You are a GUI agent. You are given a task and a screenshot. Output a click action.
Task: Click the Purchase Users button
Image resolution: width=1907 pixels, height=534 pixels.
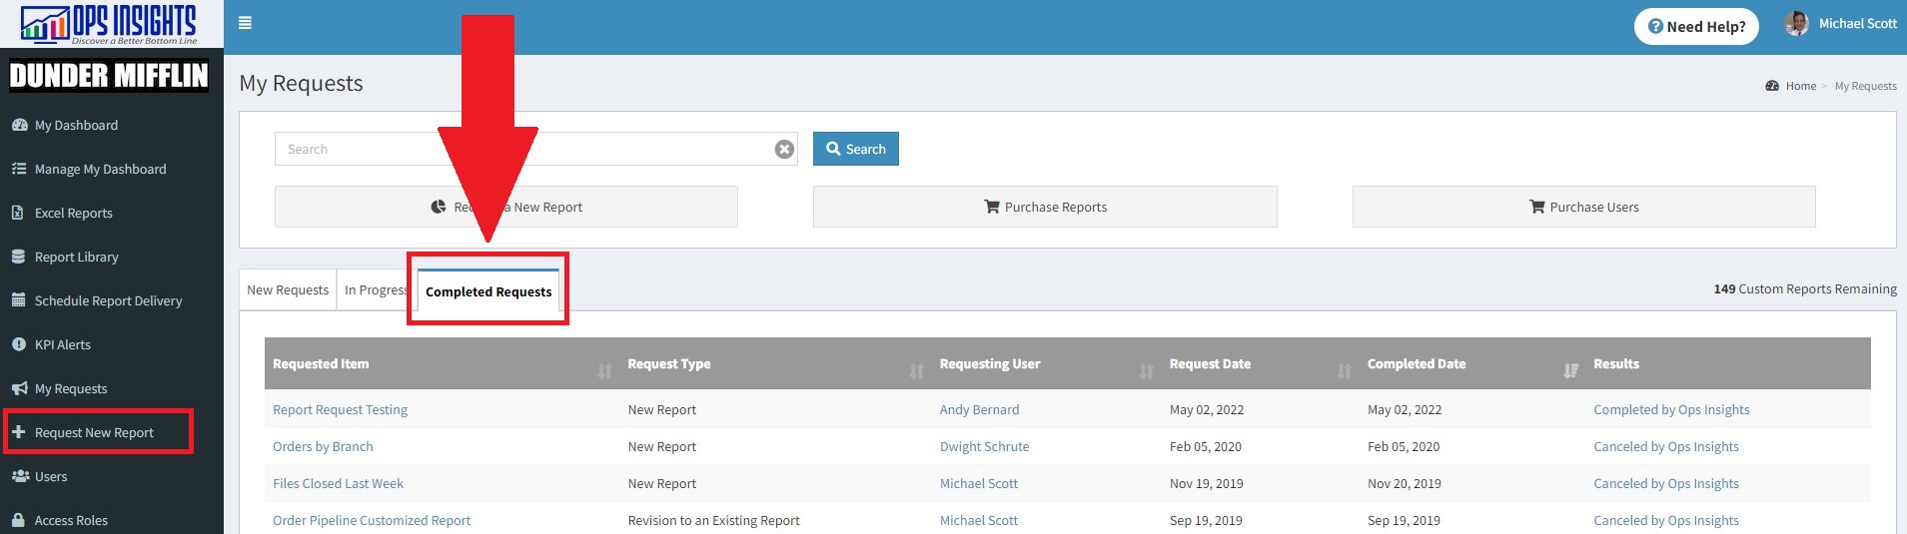click(x=1583, y=207)
